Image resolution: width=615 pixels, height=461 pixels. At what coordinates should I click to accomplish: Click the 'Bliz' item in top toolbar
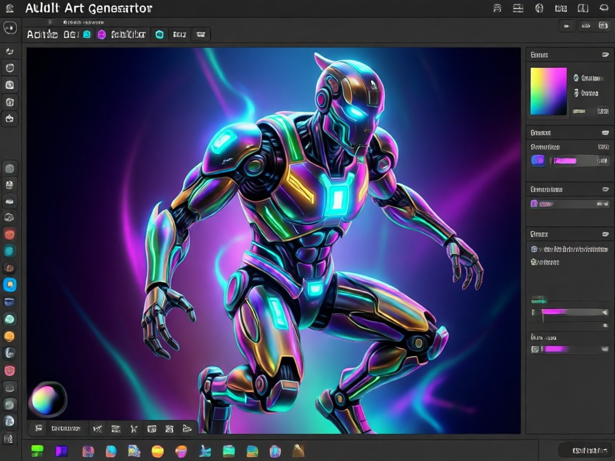pyautogui.click(x=180, y=34)
